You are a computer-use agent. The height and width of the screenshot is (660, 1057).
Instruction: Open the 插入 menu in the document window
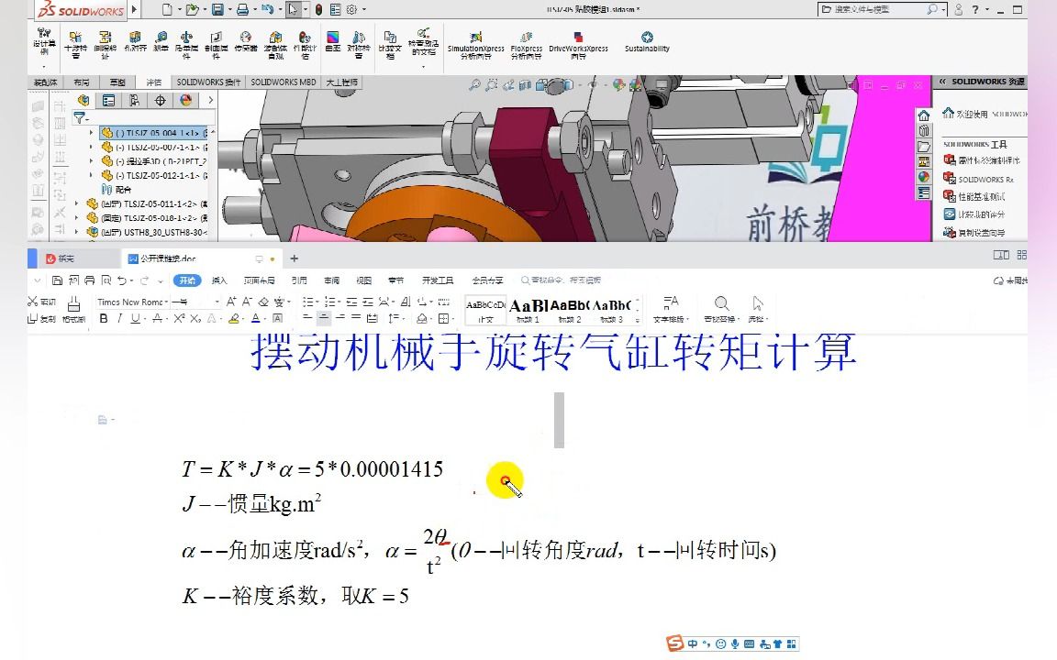pos(217,280)
